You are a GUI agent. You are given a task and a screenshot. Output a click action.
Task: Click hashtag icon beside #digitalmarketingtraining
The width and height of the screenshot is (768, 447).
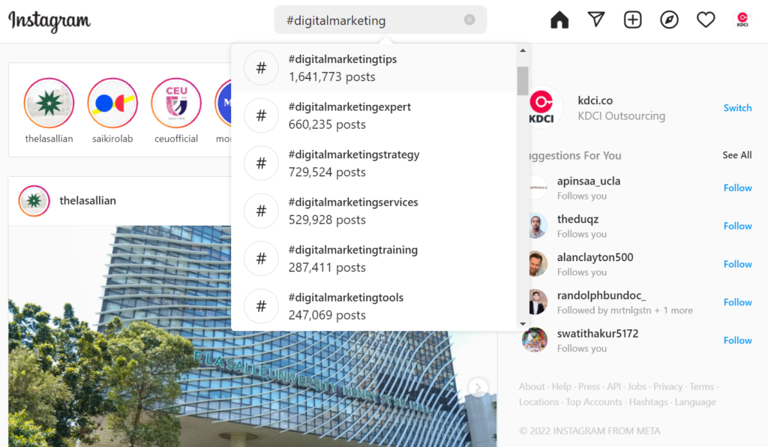point(261,259)
